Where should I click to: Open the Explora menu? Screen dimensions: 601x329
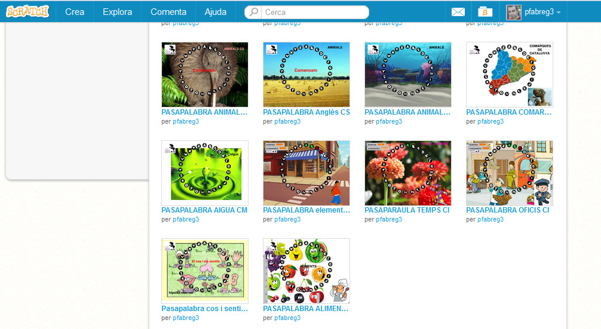(x=117, y=12)
